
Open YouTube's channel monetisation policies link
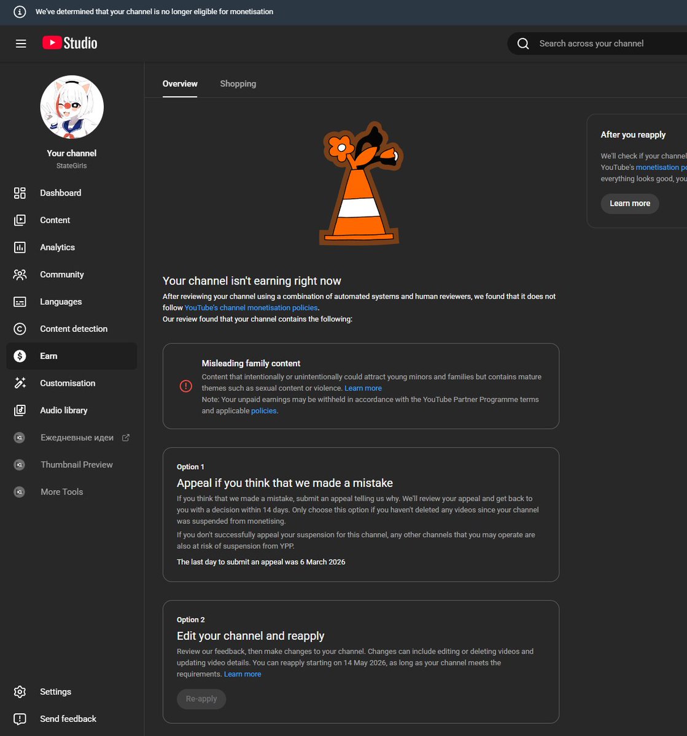pyautogui.click(x=251, y=308)
